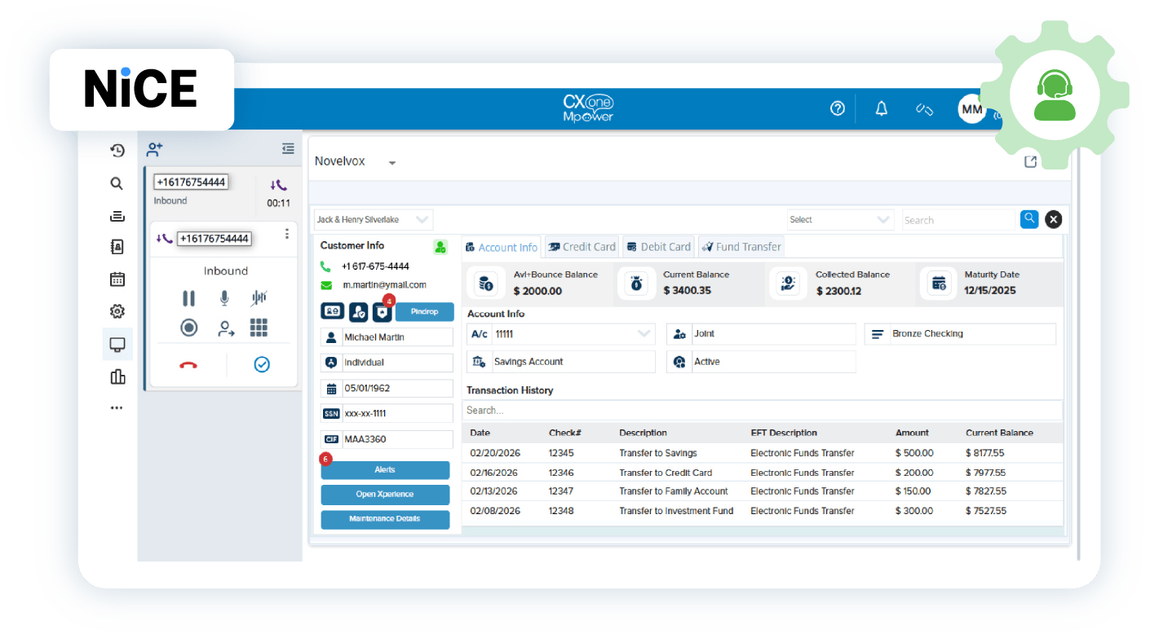Toggle the call masking waveform icon
The height and width of the screenshot is (638, 1150).
(259, 298)
